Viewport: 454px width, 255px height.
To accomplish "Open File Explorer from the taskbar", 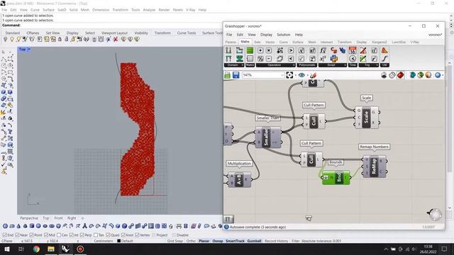I will 51,249.
